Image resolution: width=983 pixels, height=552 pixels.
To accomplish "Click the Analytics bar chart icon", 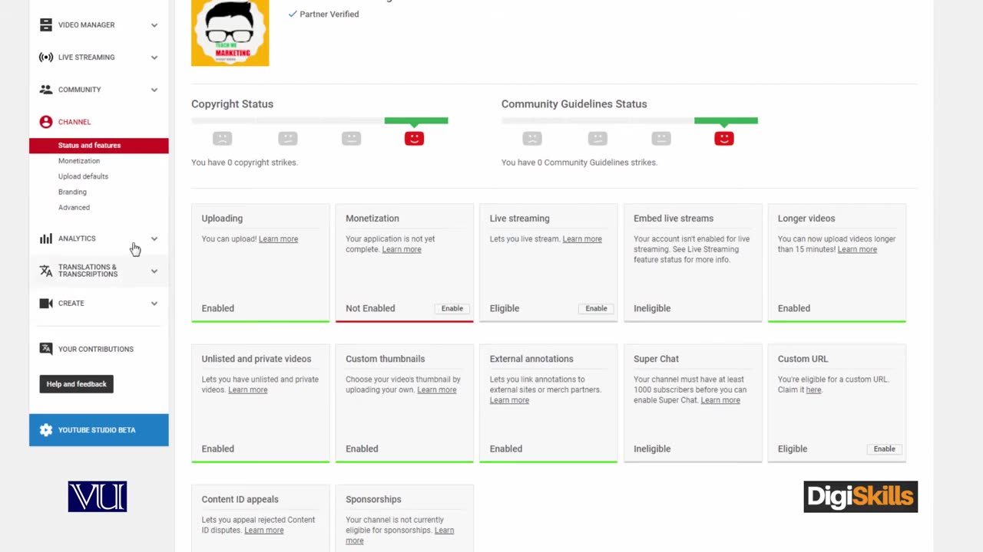I will tap(46, 238).
